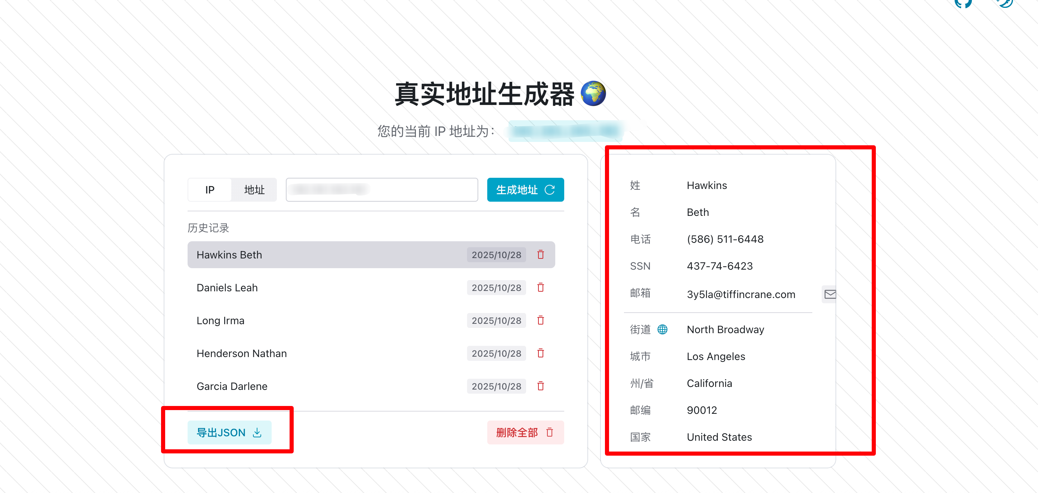Delete the Henderson Nathan history record

coord(540,353)
